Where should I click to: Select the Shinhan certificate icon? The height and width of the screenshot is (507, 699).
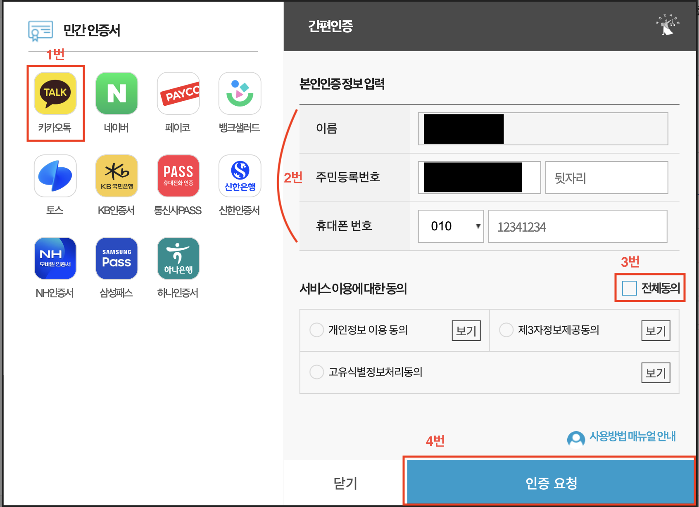point(239,176)
